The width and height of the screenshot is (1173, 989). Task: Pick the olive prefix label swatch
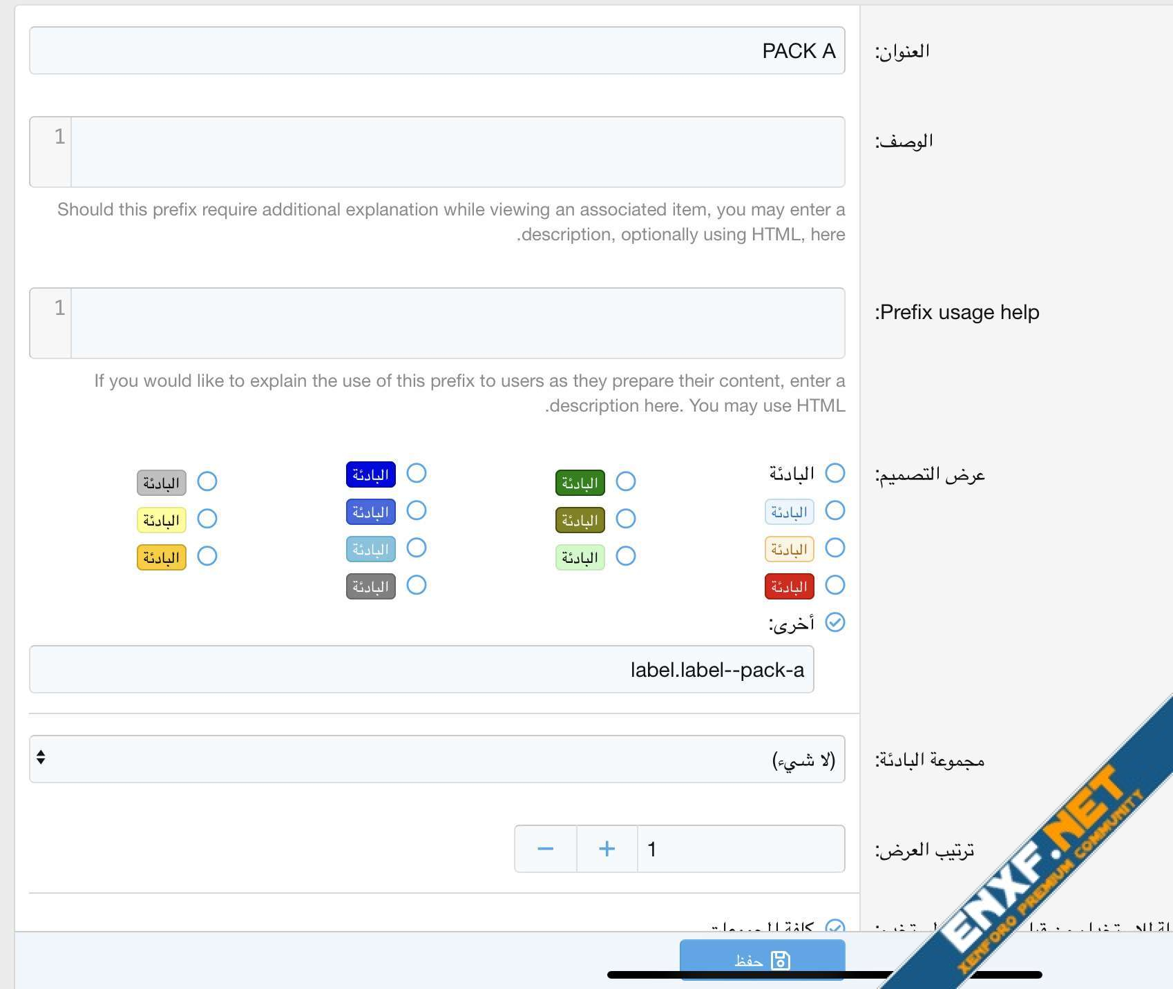click(580, 520)
